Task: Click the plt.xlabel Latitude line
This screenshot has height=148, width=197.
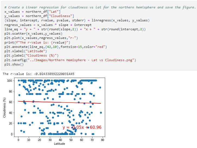Action: [26, 51]
